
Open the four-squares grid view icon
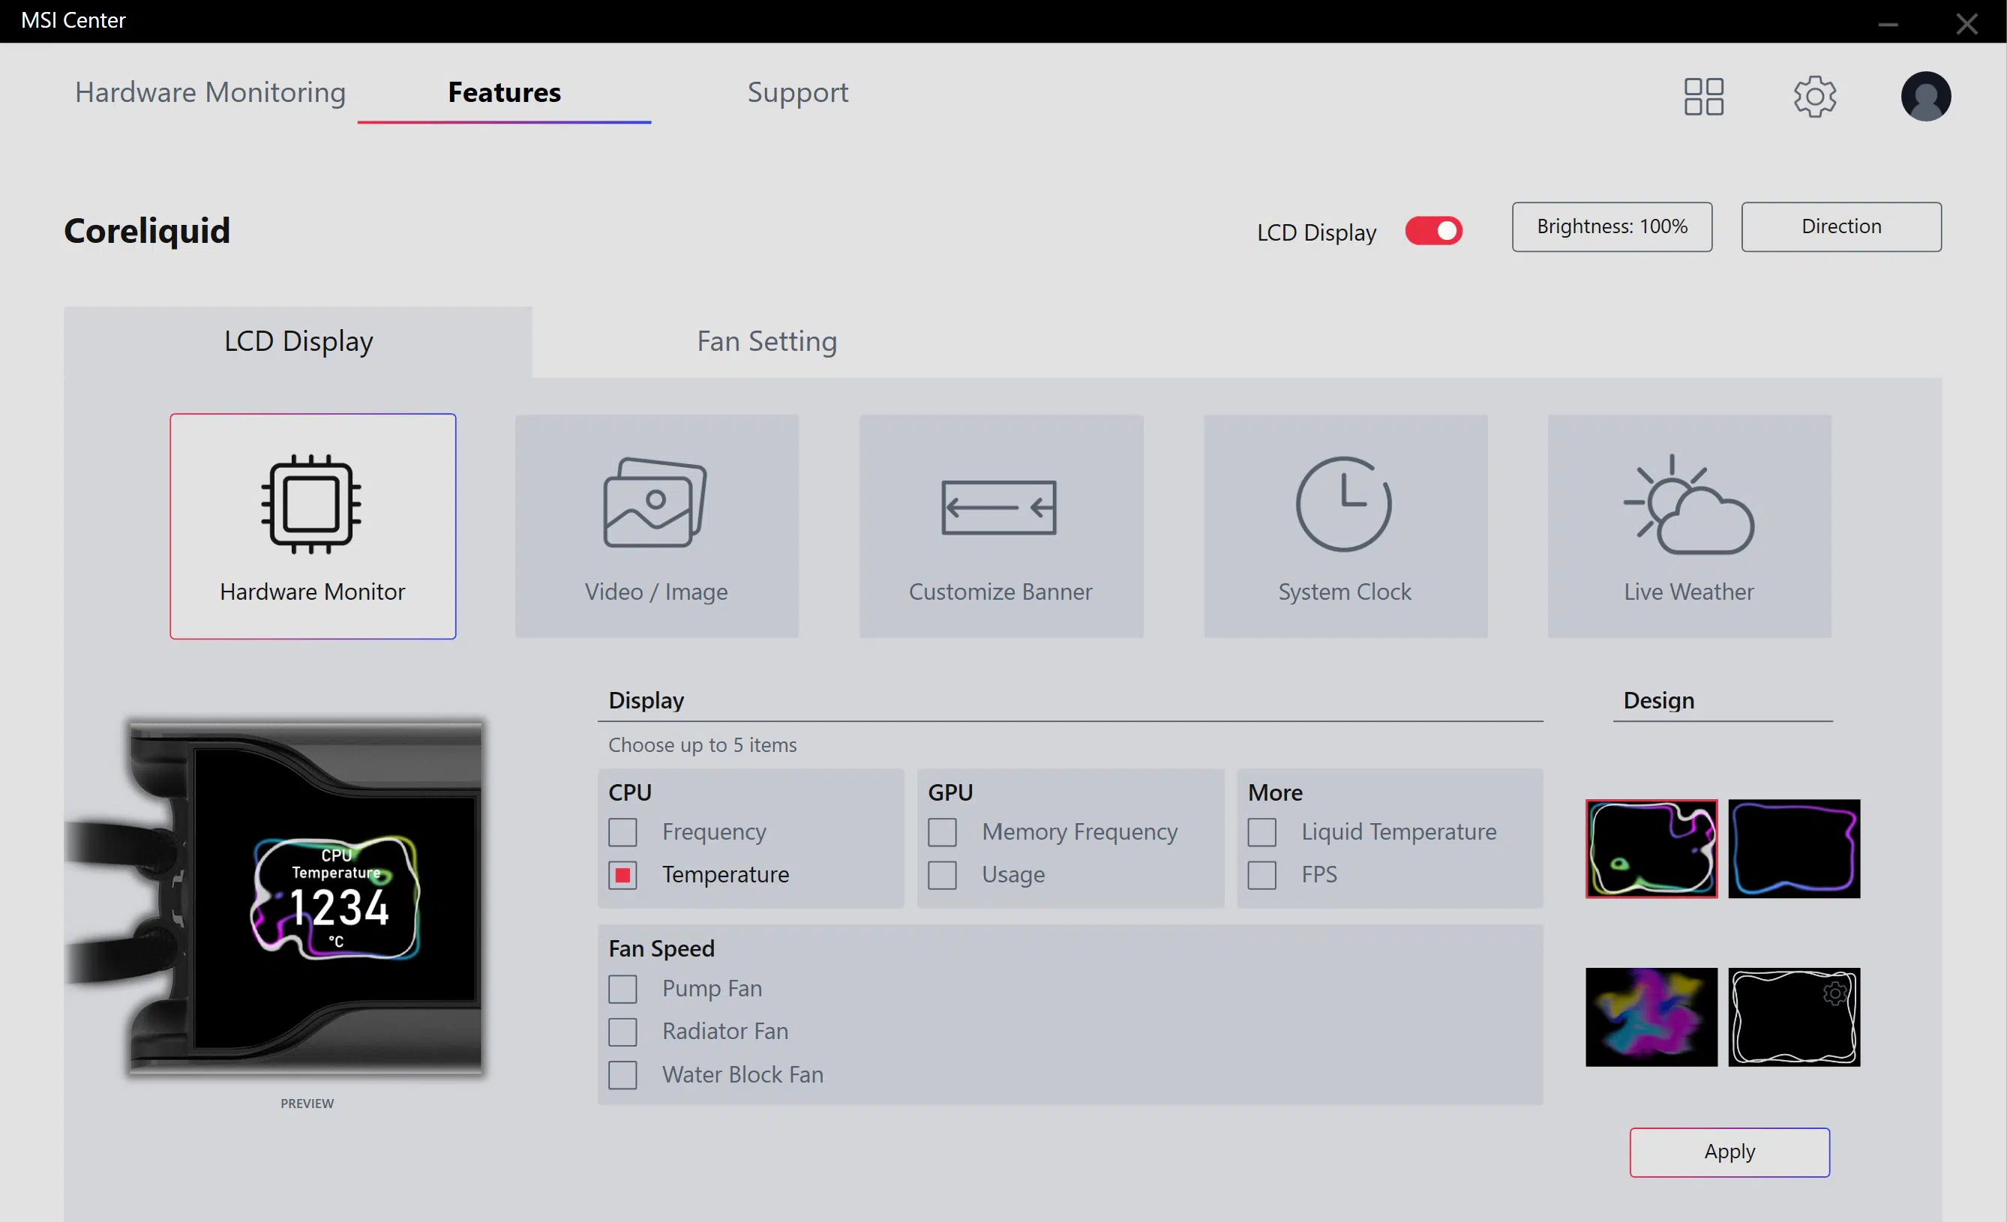tap(1704, 97)
